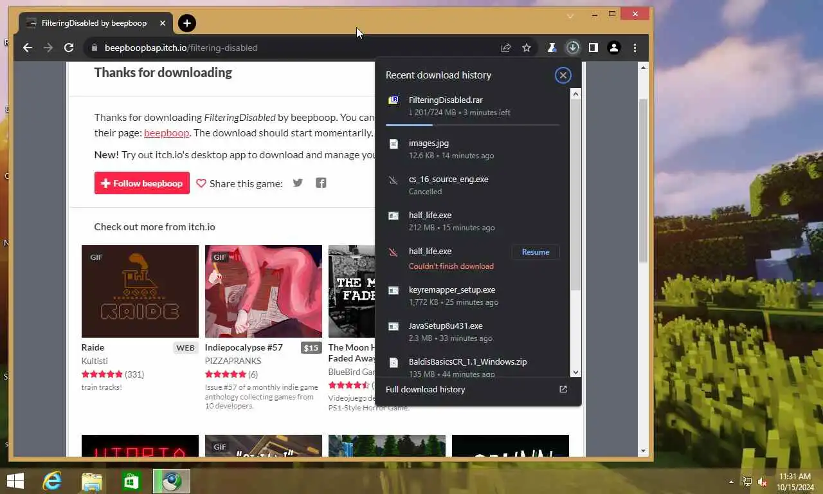Click PIZZAPRANKS author link

pos(233,361)
